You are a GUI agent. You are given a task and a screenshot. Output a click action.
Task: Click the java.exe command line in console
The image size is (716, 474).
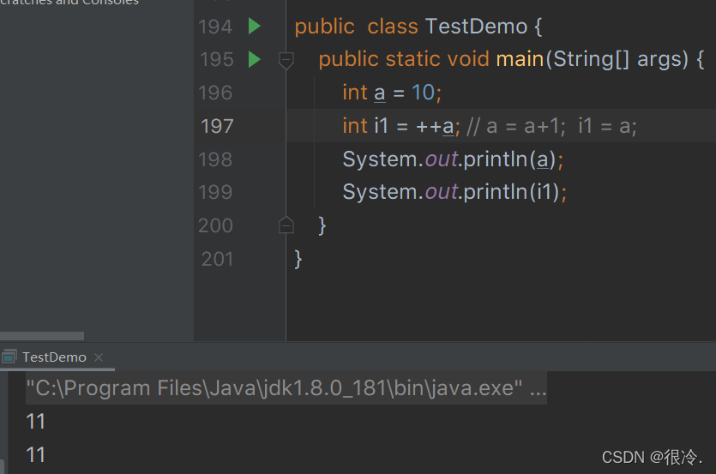(286, 388)
